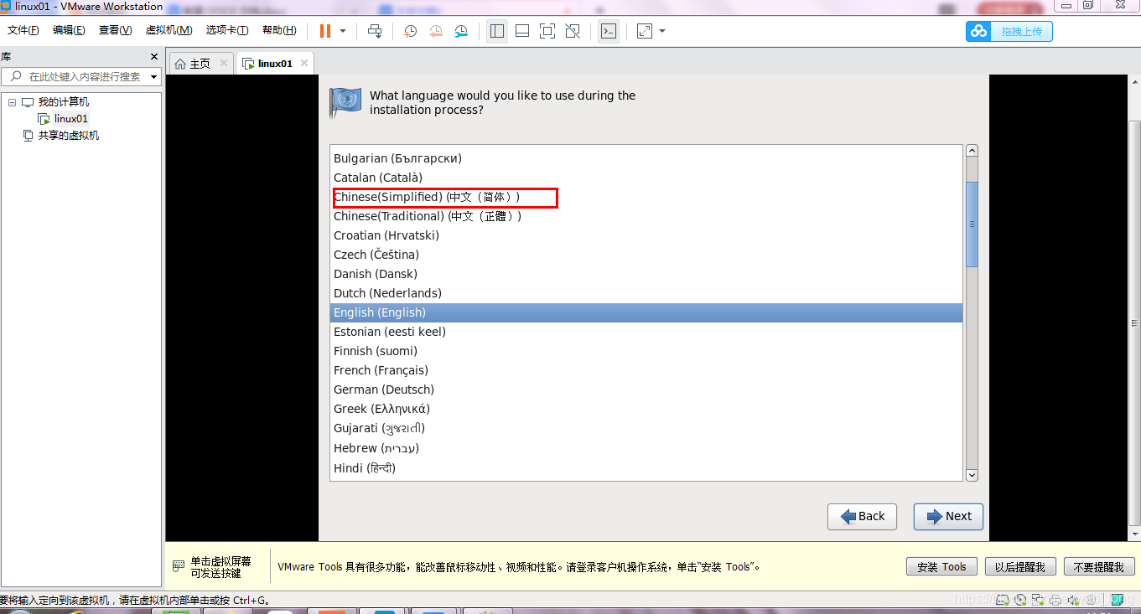This screenshot has height=614, width=1141.
Task: Click the 以后提醒我 button
Action: coord(1019,567)
